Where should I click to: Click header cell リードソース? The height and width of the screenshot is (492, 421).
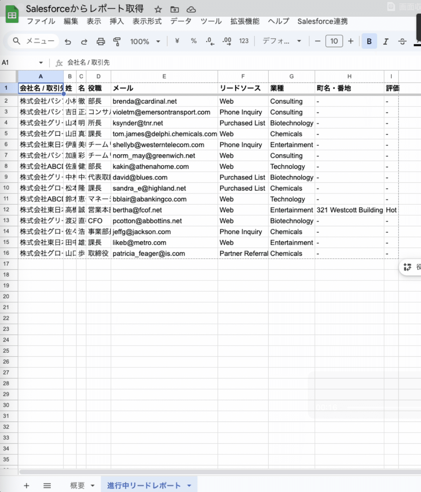point(243,88)
